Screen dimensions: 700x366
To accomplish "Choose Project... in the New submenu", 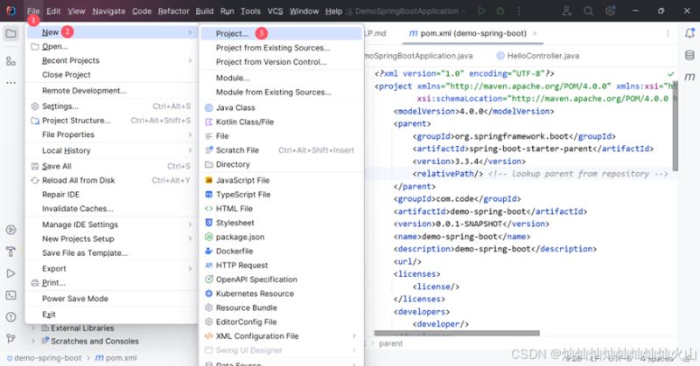I will [x=281, y=33].
